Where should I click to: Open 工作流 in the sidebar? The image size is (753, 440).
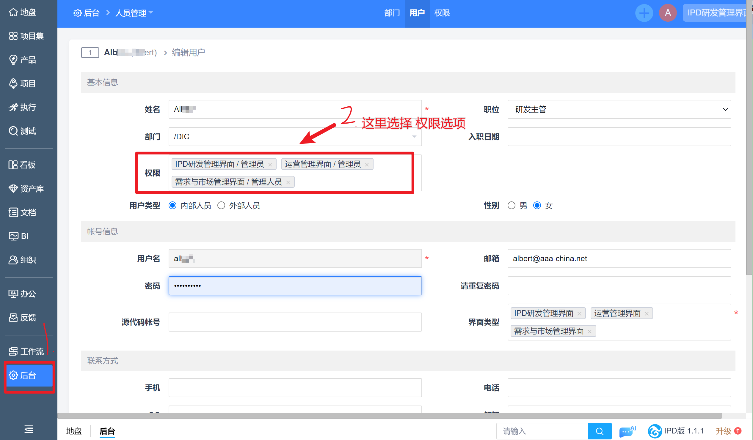[x=26, y=351]
